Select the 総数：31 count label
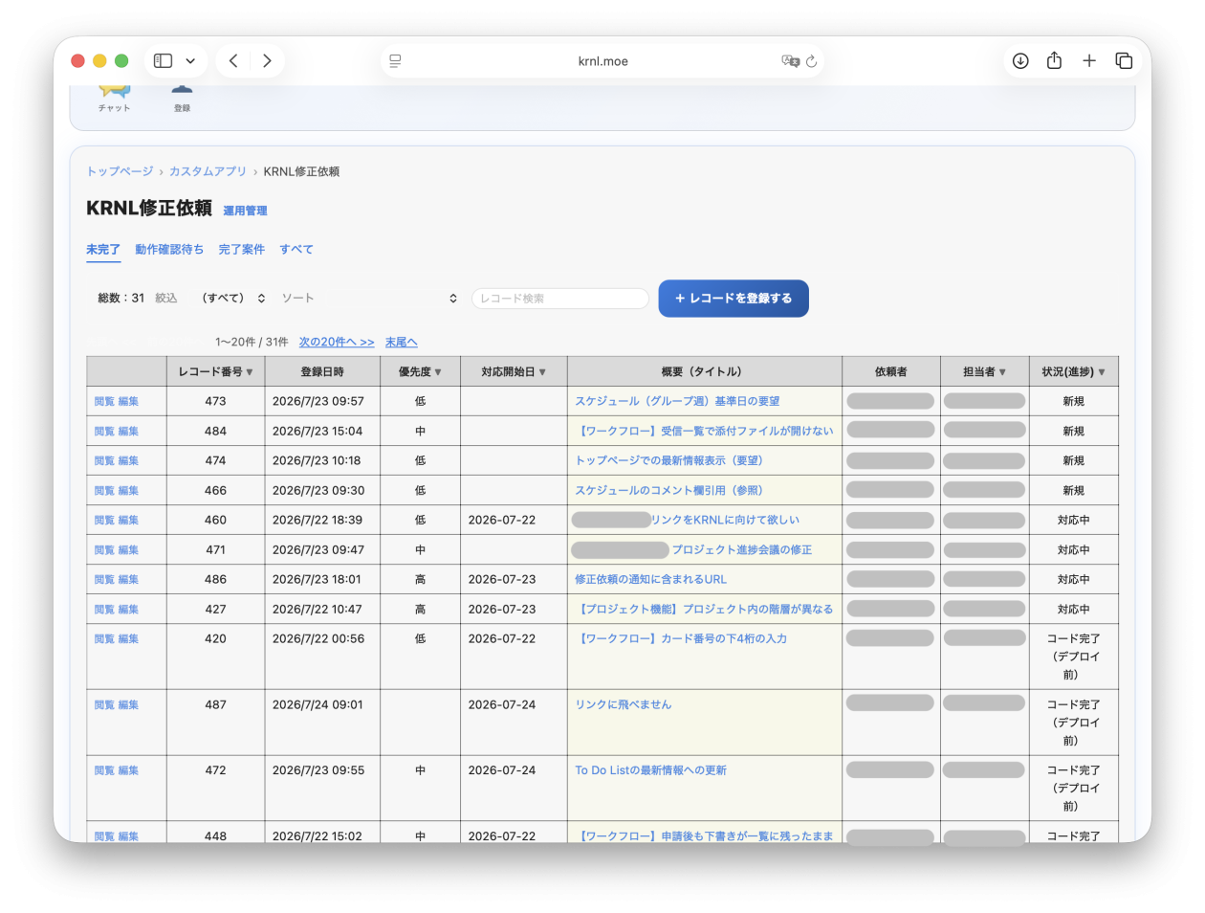Viewport: 1205px width, 913px height. (x=121, y=299)
